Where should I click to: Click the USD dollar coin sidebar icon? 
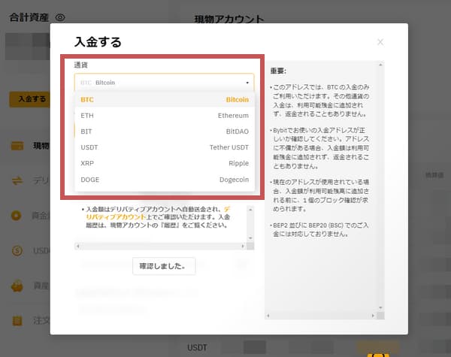(x=17, y=250)
